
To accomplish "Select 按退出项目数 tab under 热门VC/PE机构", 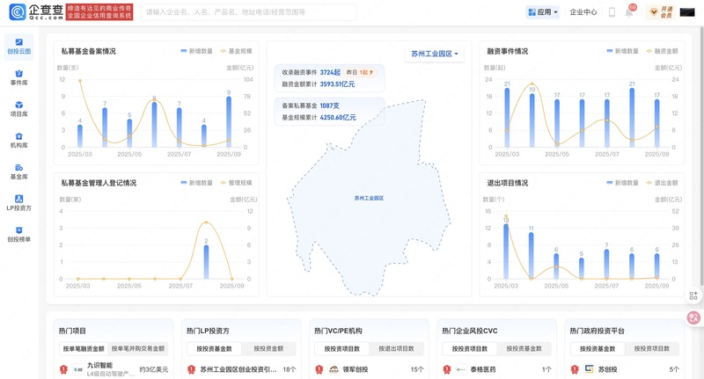I will click(x=392, y=349).
